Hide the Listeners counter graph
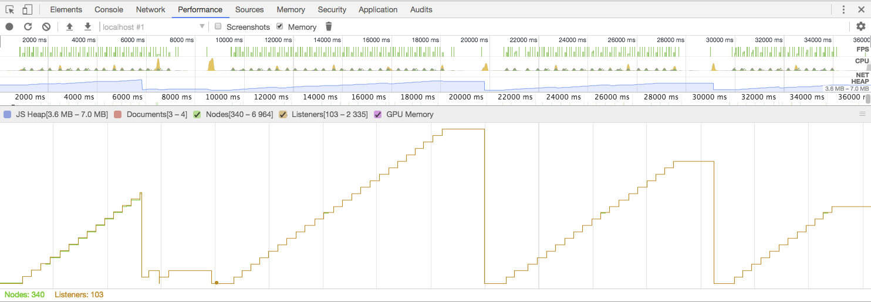 (x=283, y=114)
